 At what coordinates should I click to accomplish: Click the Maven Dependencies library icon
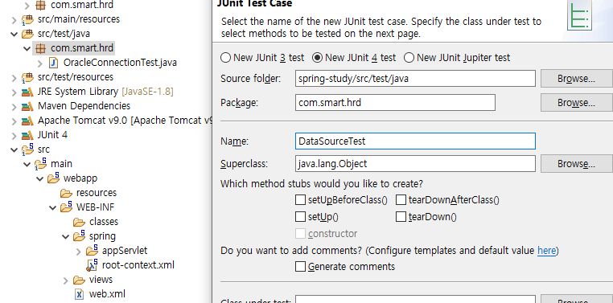(27, 106)
